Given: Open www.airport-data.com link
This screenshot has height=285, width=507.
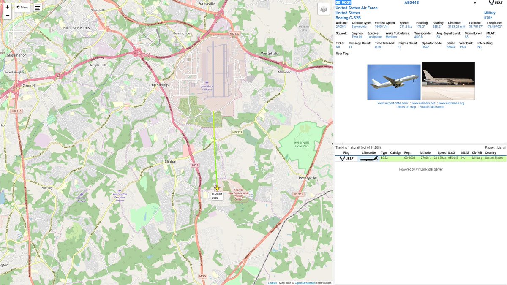Looking at the screenshot, I should [x=393, y=103].
